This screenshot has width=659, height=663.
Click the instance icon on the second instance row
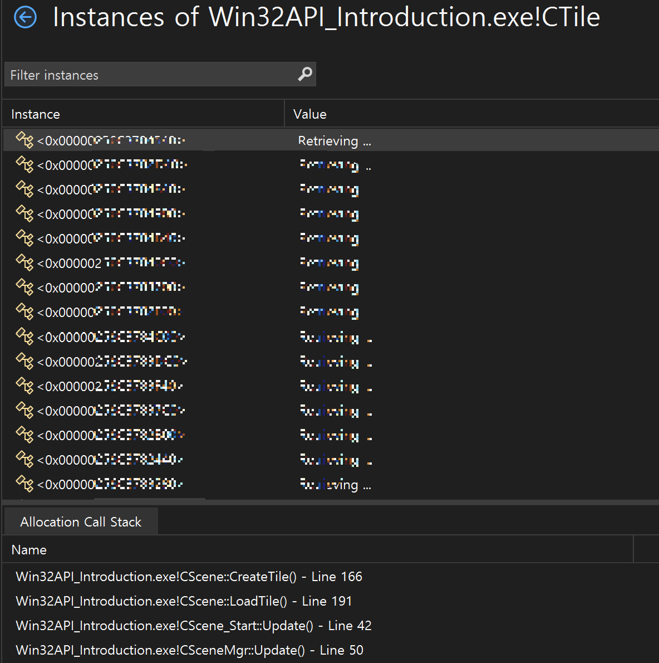(24, 164)
